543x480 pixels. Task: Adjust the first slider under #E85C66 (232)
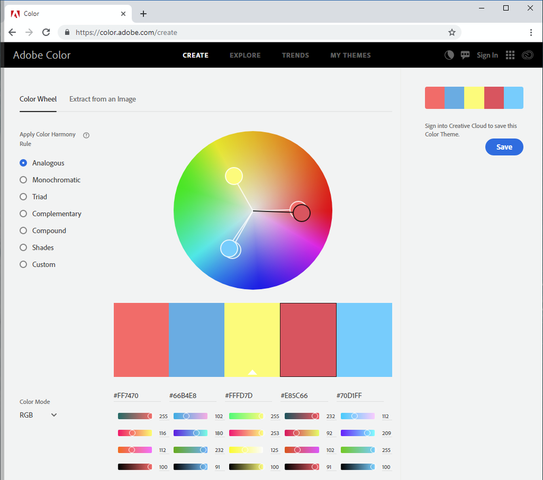coord(302,416)
